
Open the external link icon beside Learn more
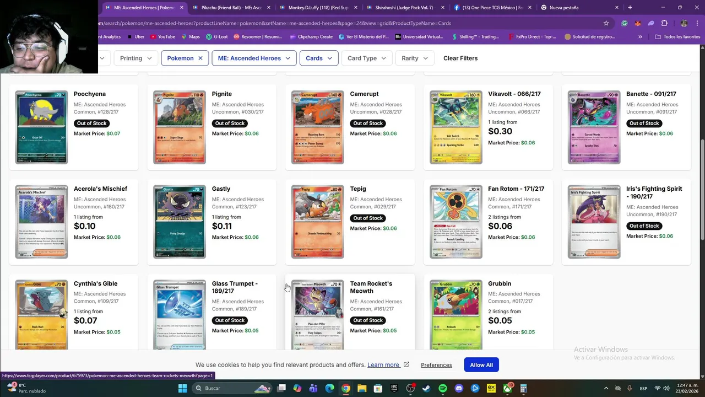coord(406,364)
